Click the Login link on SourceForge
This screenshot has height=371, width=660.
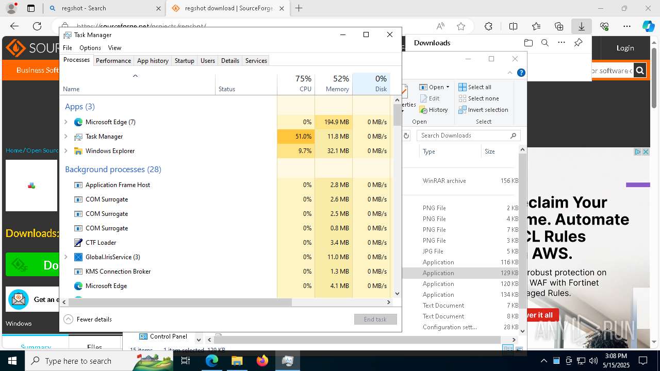click(x=625, y=48)
